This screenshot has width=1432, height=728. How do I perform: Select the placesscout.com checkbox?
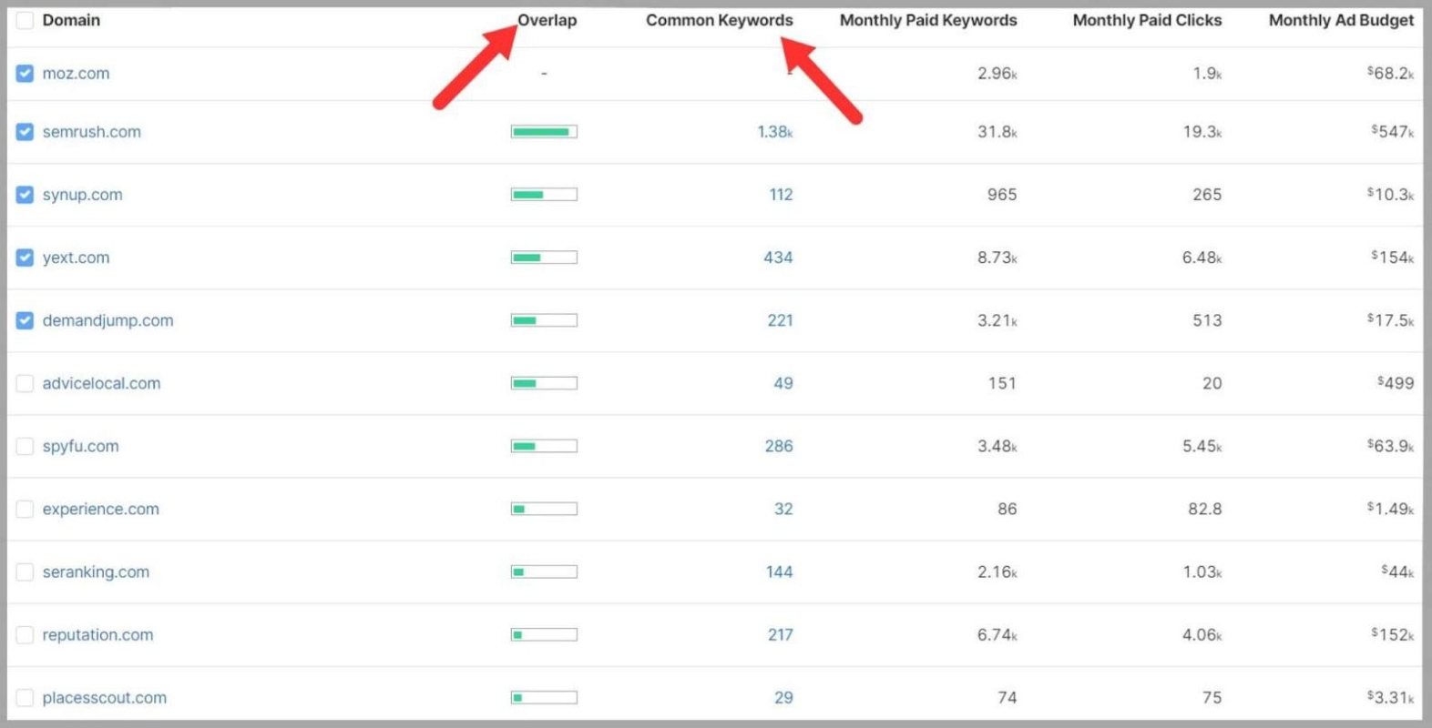[25, 698]
